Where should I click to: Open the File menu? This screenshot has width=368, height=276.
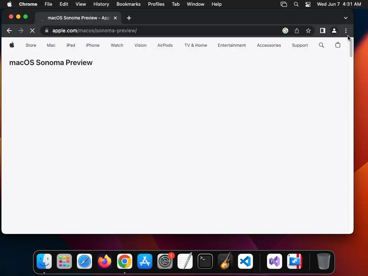pyautogui.click(x=49, y=4)
